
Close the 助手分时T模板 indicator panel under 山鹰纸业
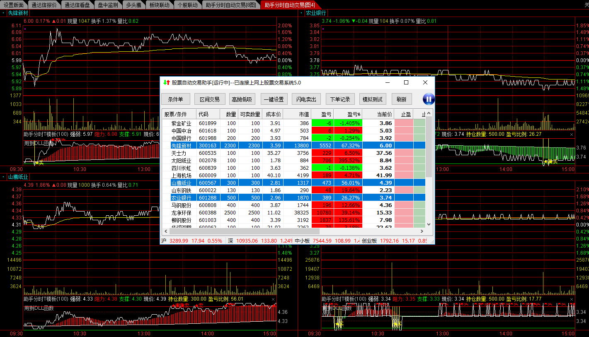coord(273,299)
